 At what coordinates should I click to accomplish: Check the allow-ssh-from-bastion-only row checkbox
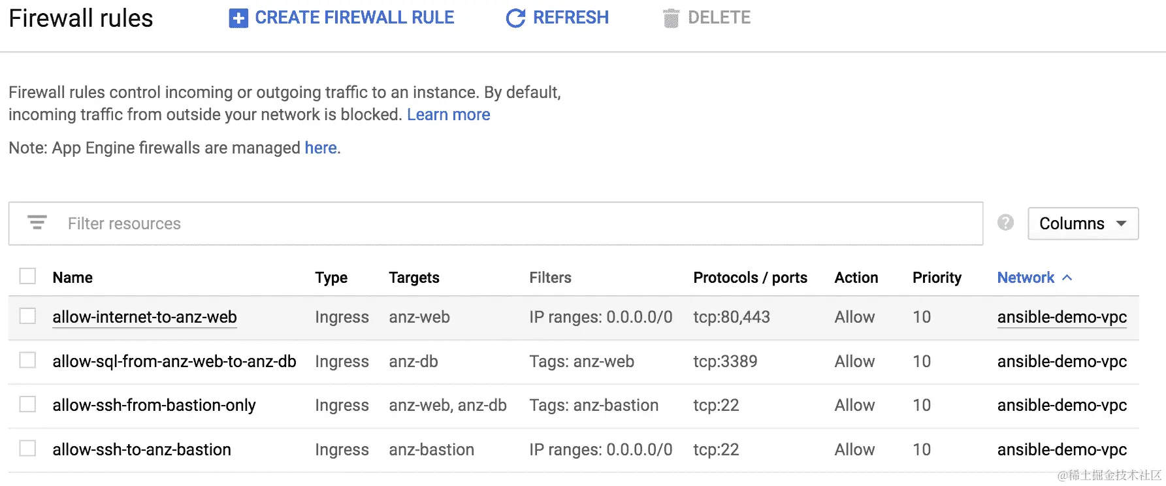click(x=27, y=404)
